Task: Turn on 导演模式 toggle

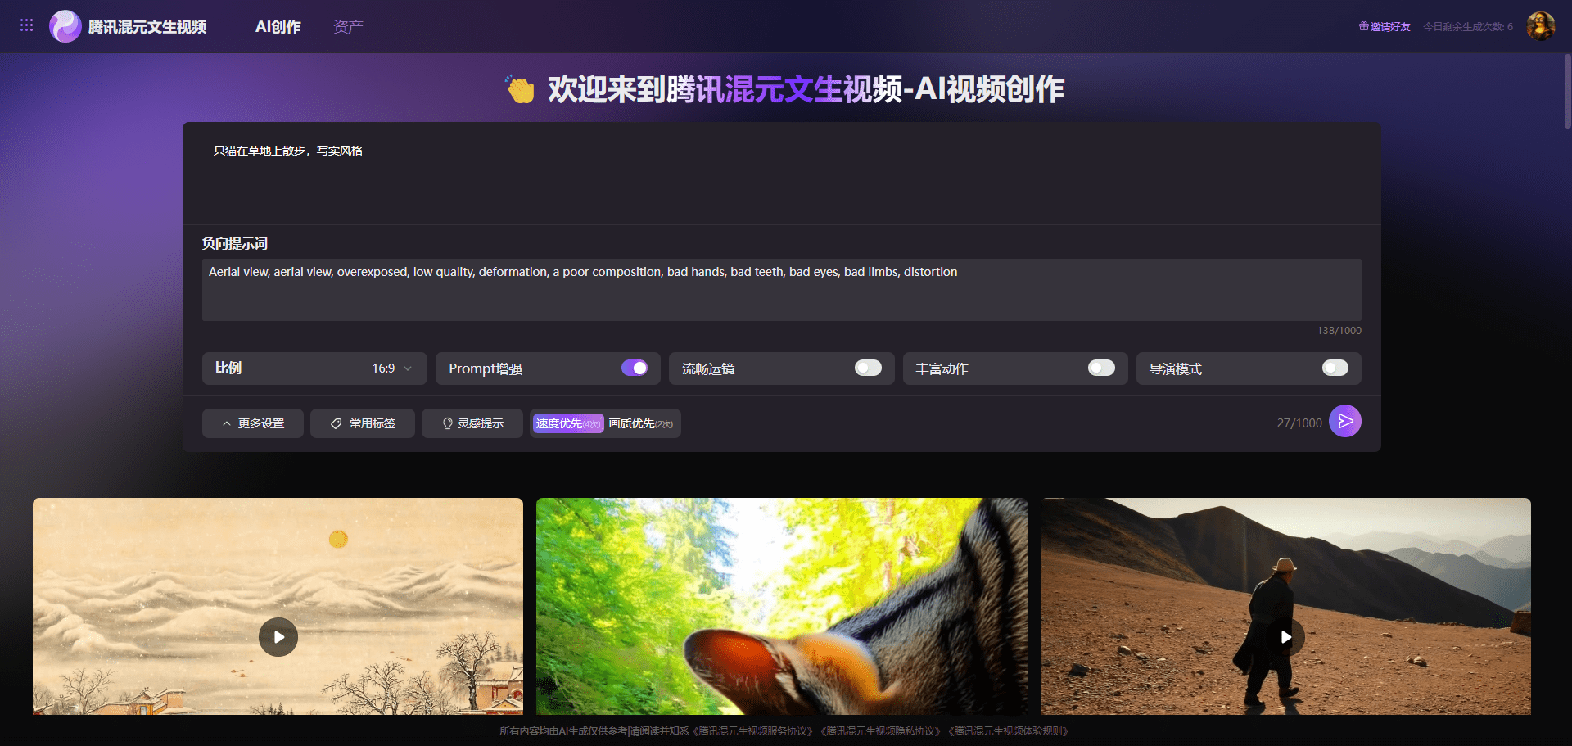Action: click(x=1335, y=368)
